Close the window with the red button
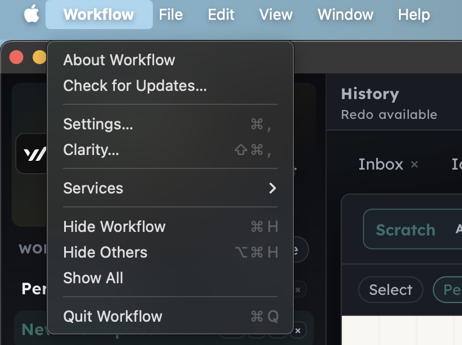The image size is (462, 345). coord(16,57)
